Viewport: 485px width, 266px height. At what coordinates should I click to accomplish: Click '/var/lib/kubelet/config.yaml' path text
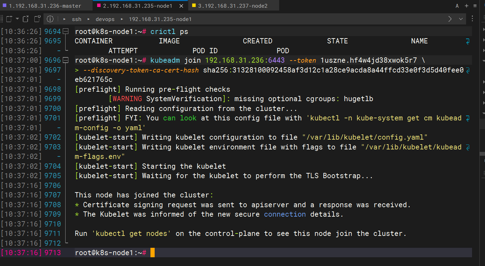point(365,137)
